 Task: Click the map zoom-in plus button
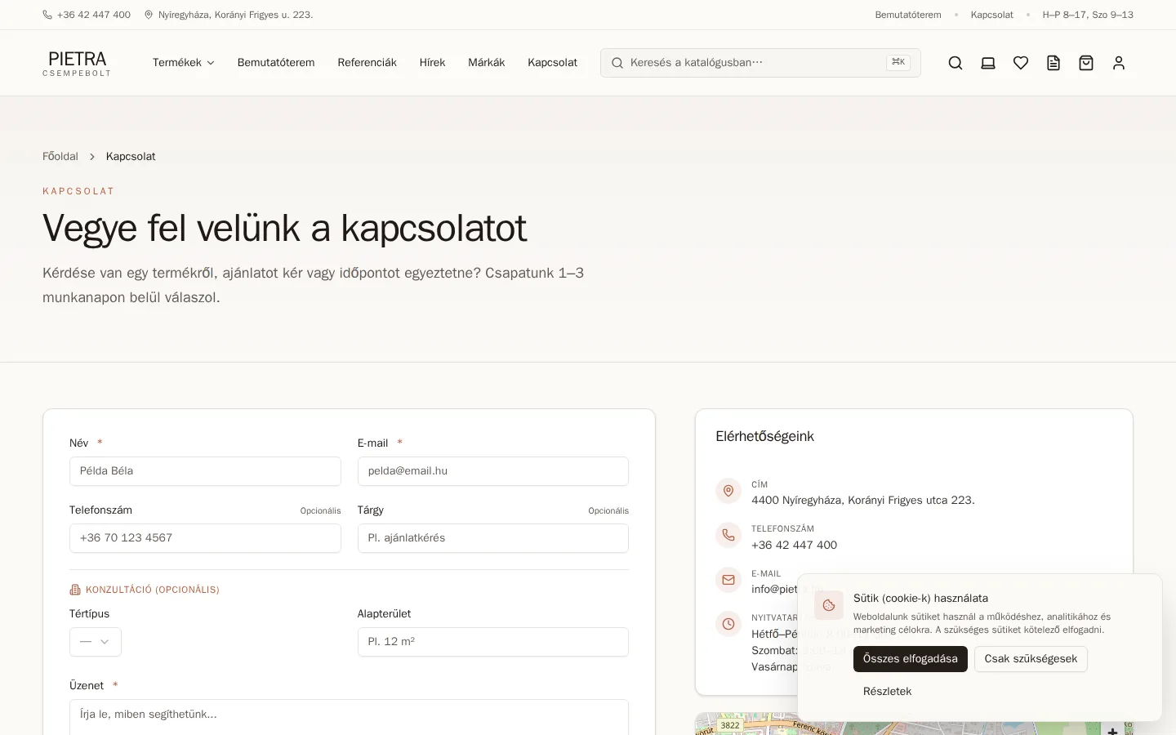1112,730
